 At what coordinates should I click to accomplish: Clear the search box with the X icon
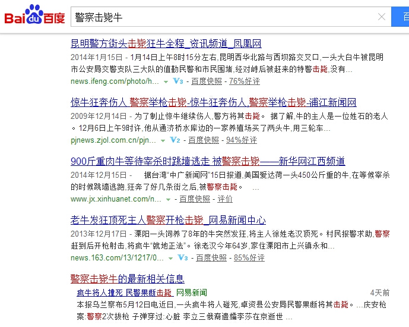382,17
